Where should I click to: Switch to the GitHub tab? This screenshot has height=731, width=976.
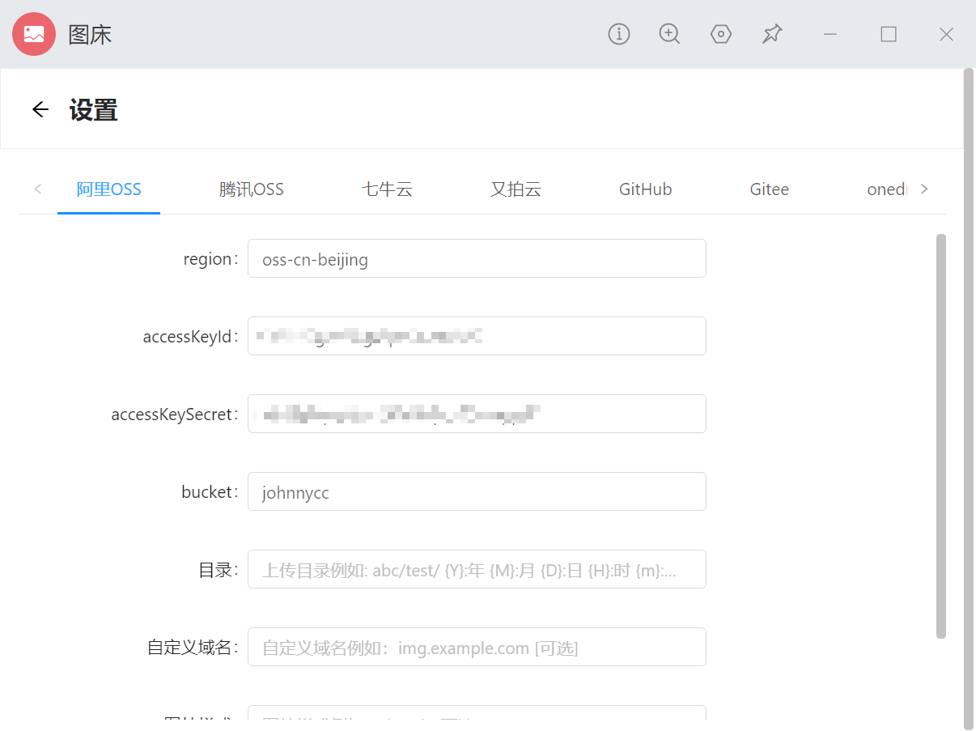coord(646,189)
